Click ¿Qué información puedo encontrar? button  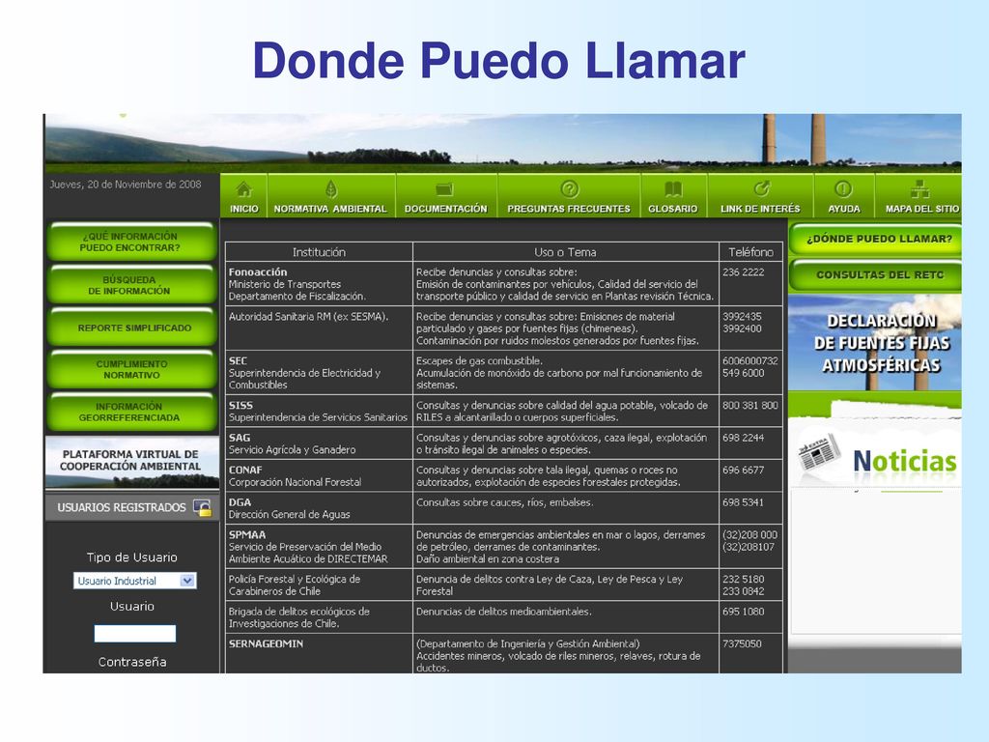[x=131, y=242]
